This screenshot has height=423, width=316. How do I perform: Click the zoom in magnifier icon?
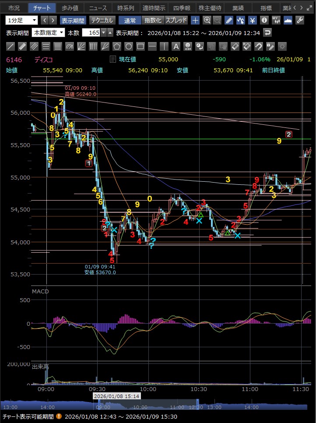(x=207, y=20)
